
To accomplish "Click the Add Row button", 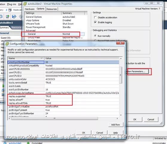I will point(116,124).
